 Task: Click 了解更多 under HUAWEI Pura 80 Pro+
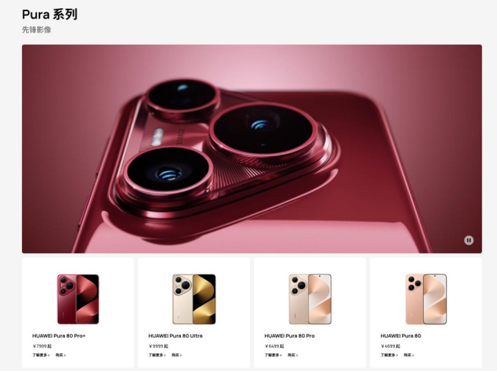(x=41, y=355)
